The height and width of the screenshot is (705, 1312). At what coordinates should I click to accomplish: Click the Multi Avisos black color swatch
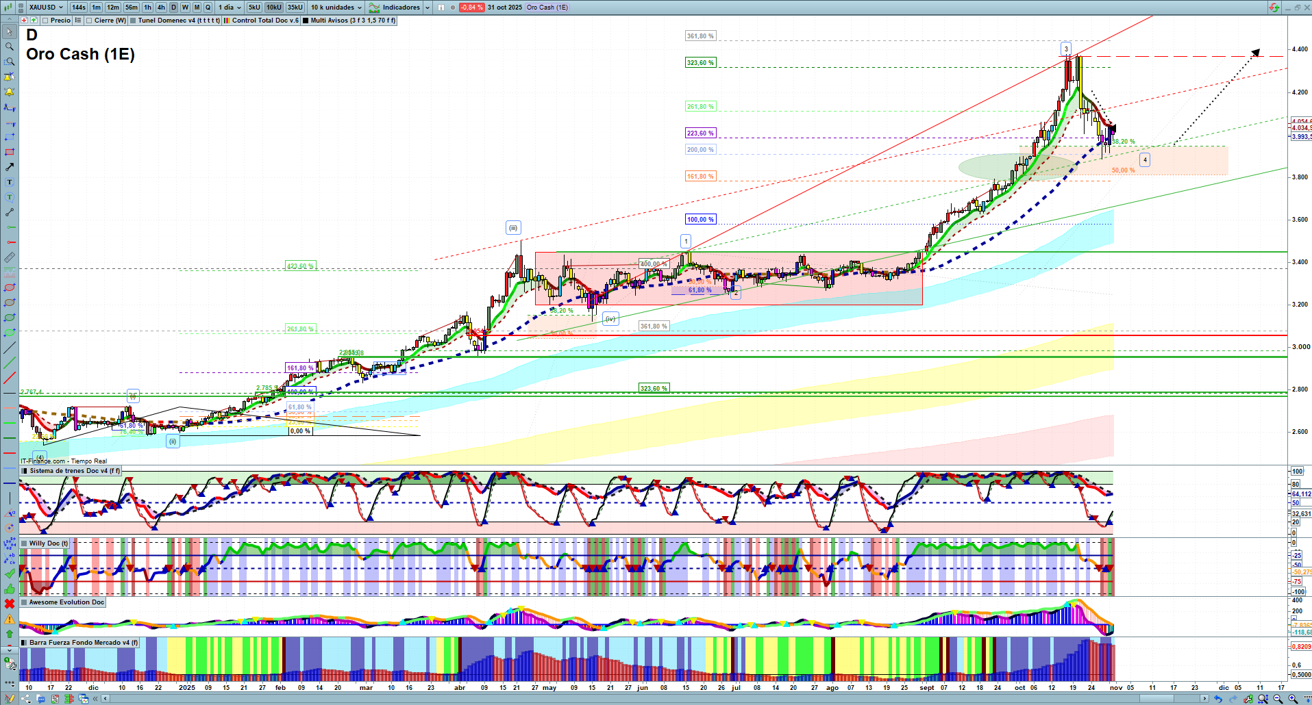click(x=306, y=21)
